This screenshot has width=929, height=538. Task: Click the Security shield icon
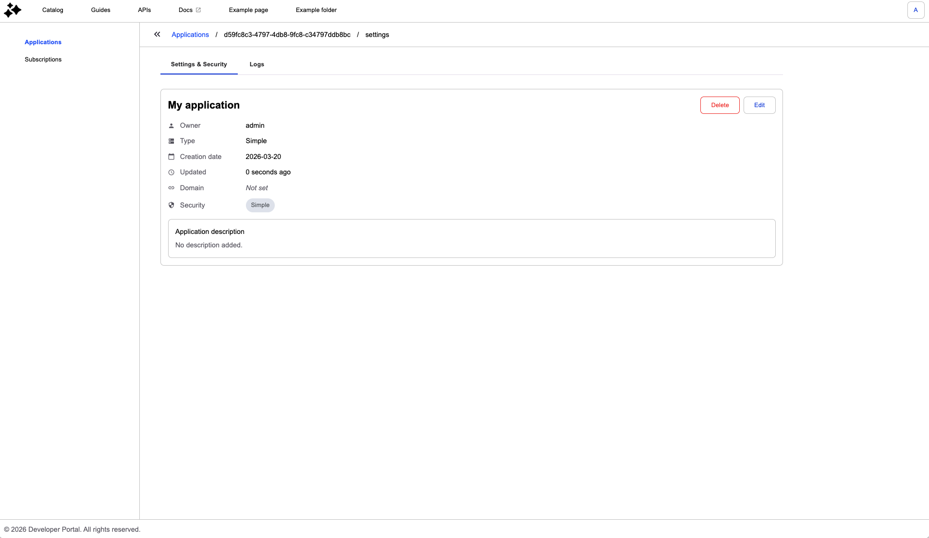click(x=171, y=205)
